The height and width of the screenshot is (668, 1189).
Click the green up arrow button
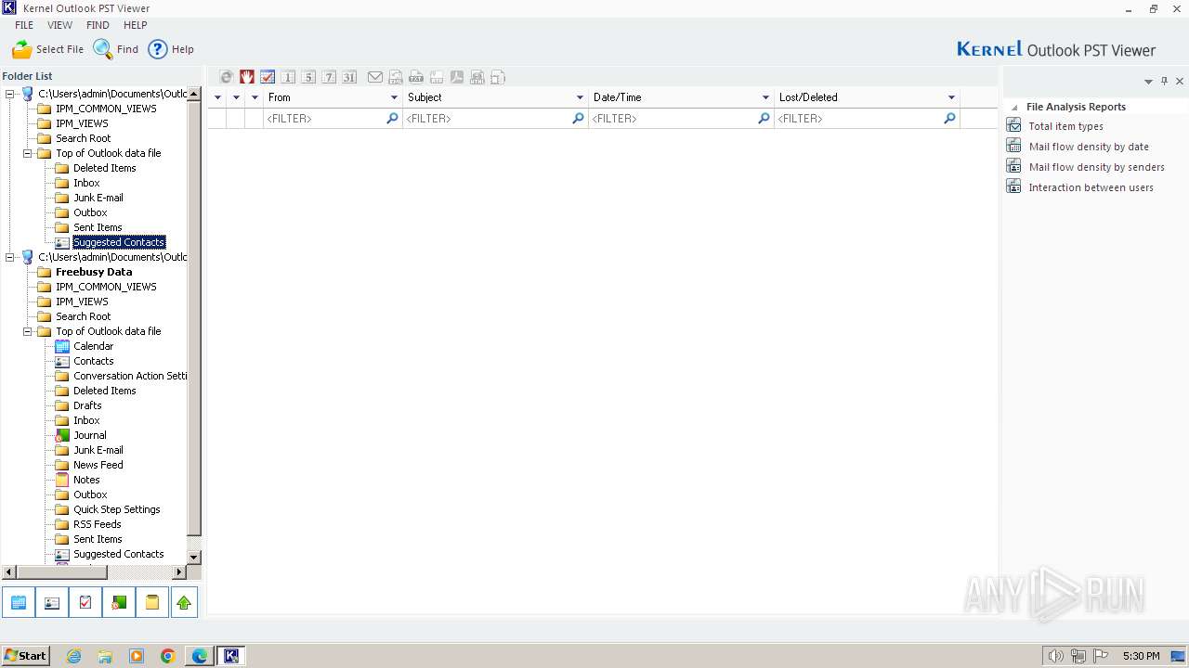pyautogui.click(x=184, y=602)
